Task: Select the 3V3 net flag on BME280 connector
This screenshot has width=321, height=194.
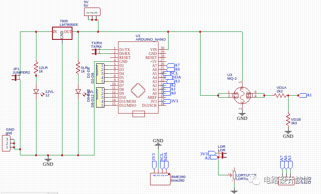Action: 154,165
